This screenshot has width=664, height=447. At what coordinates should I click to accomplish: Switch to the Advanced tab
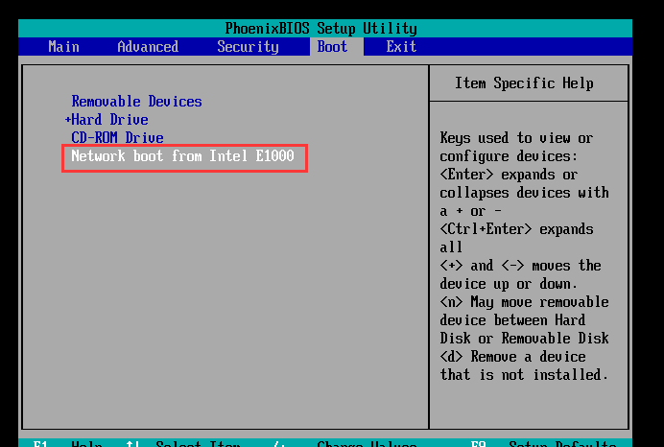tap(148, 47)
